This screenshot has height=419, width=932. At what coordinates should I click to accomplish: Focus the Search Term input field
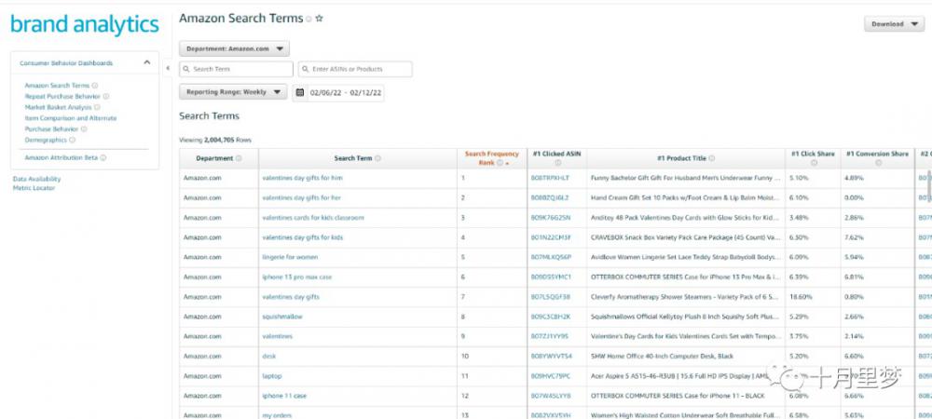[x=236, y=70]
